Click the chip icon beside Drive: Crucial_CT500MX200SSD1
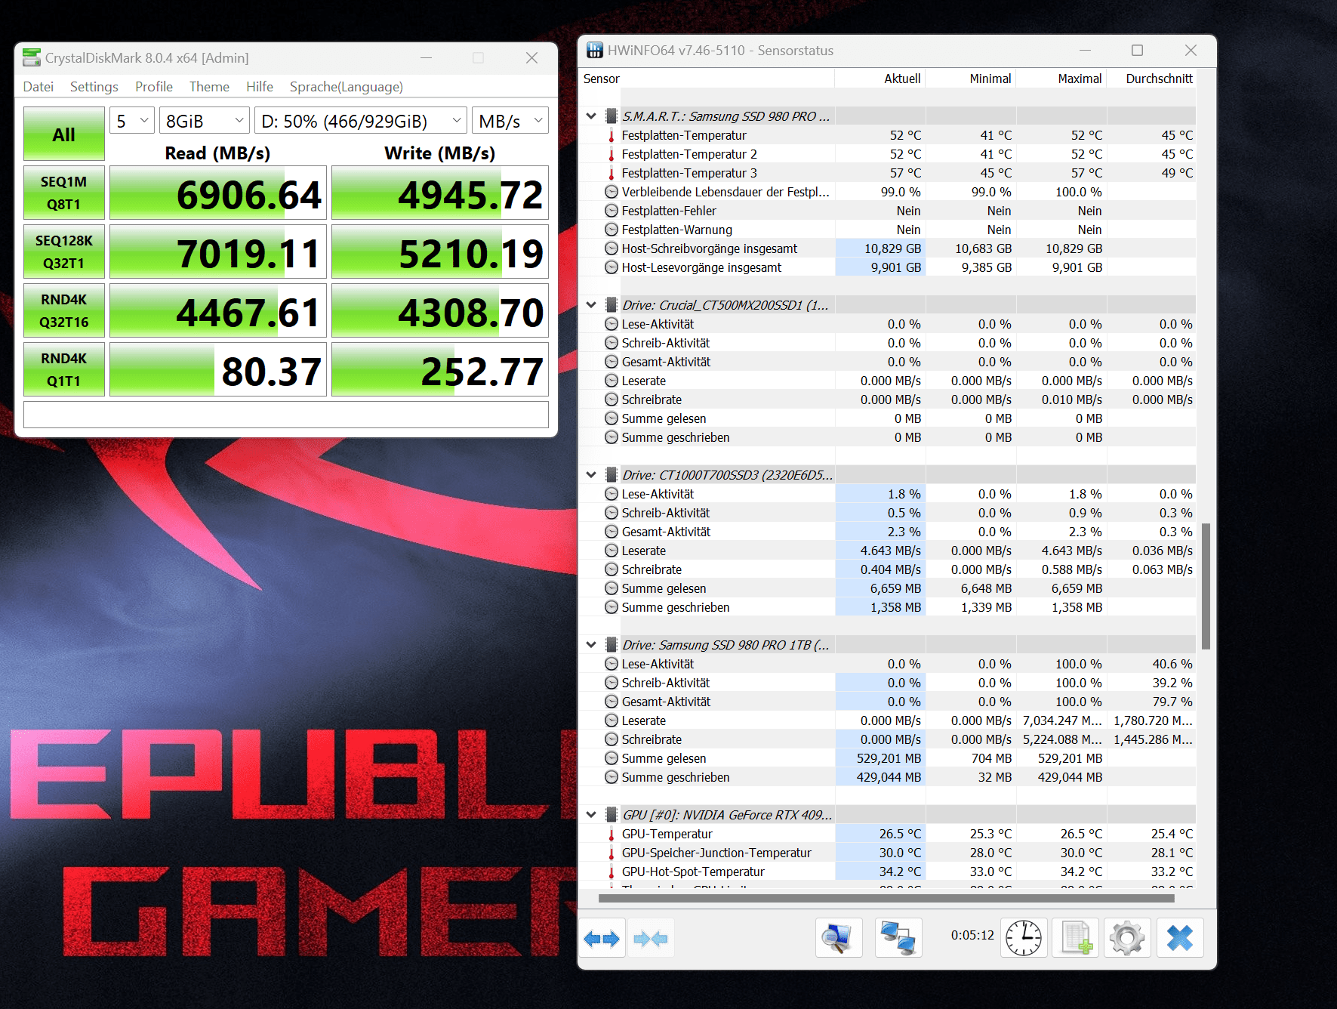 tap(612, 305)
